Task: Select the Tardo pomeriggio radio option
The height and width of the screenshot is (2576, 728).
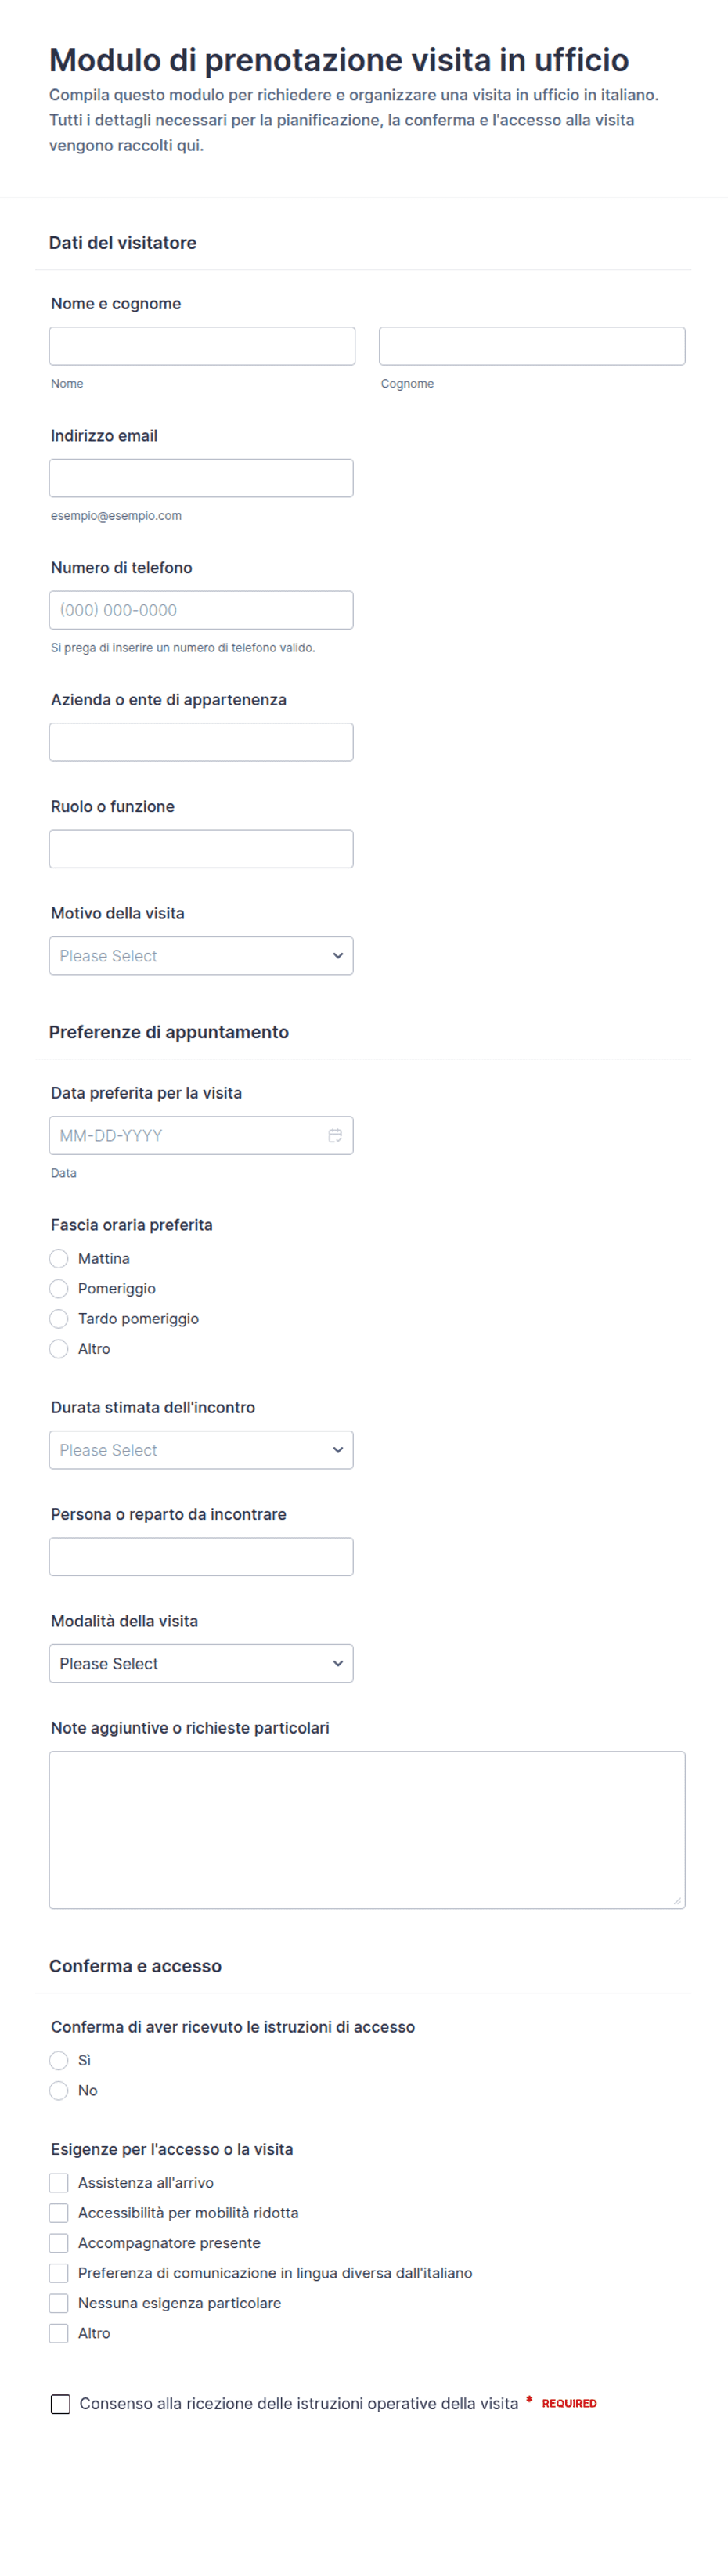Action: click(x=59, y=1318)
